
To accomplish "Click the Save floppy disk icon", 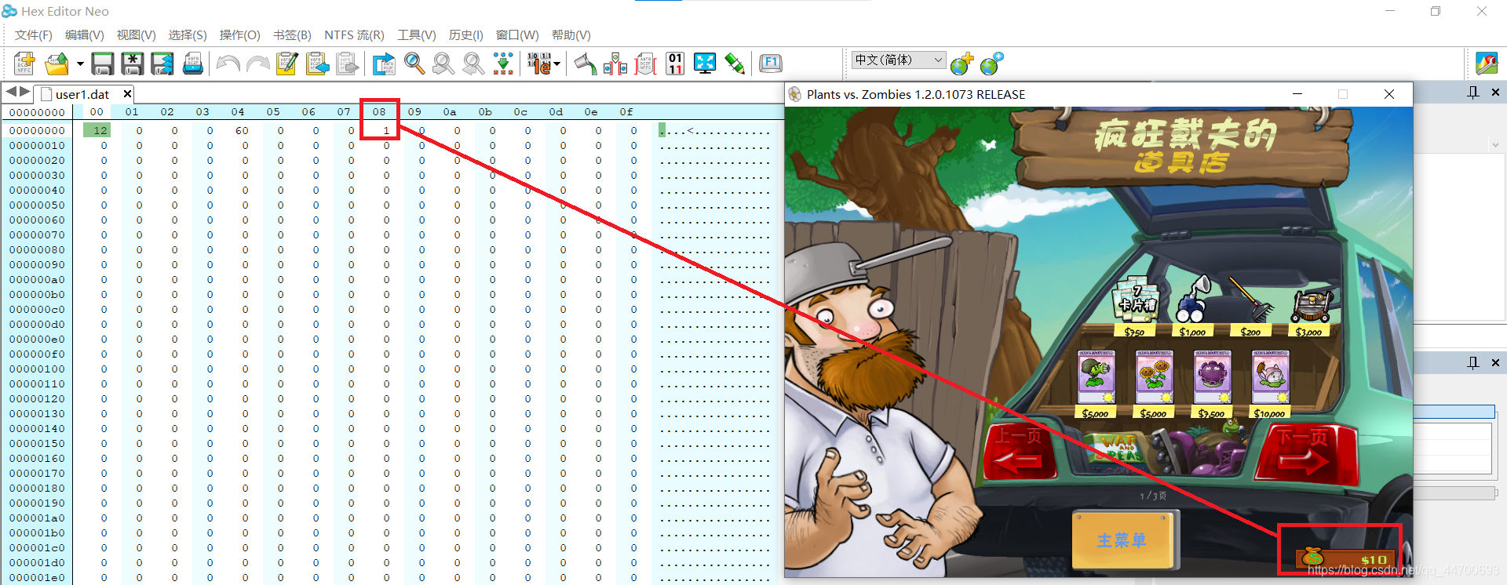I will [x=103, y=64].
